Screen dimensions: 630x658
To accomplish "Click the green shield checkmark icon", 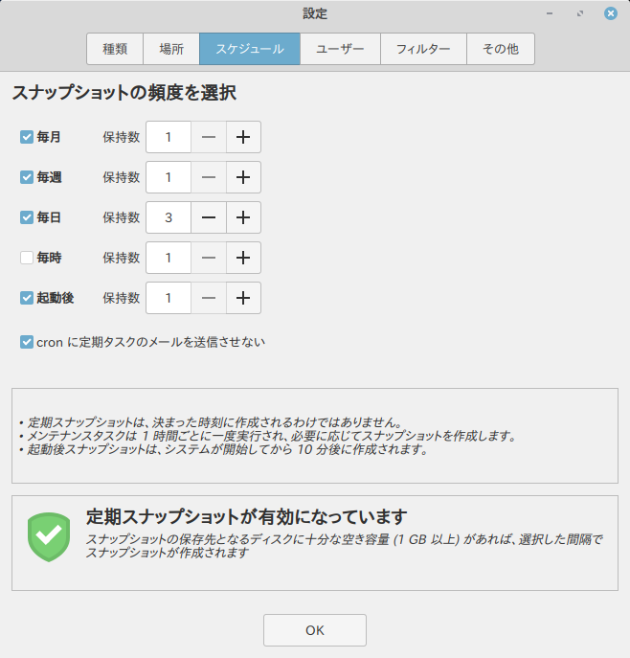I will (x=48, y=536).
